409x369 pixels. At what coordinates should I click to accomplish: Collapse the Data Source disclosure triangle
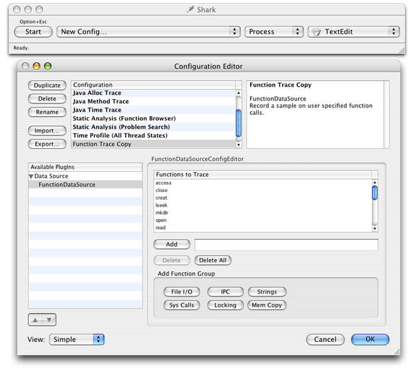[x=31, y=176]
